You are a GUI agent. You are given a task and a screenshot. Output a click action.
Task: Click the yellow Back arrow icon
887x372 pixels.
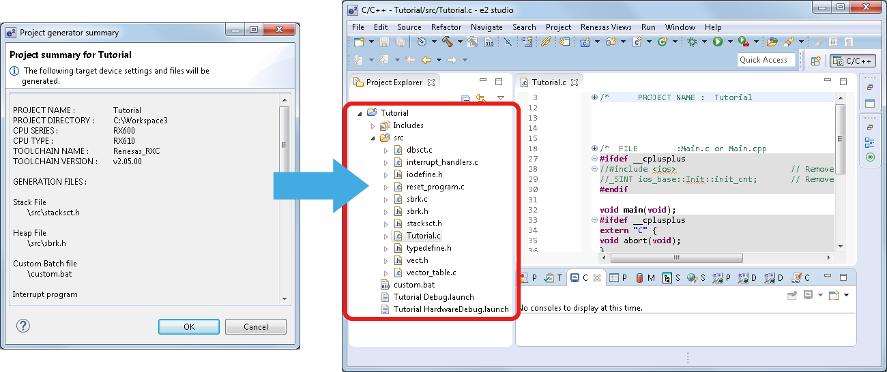click(x=426, y=60)
